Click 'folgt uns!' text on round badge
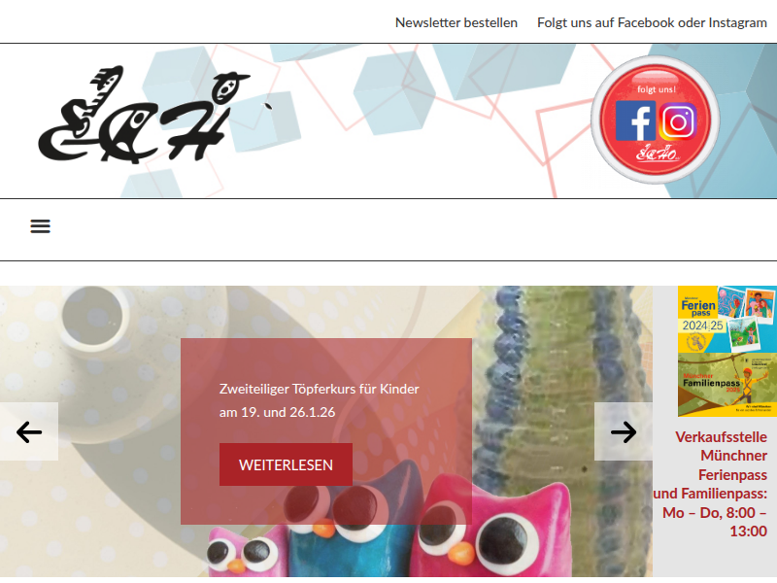This screenshot has height=583, width=777. coord(657,89)
